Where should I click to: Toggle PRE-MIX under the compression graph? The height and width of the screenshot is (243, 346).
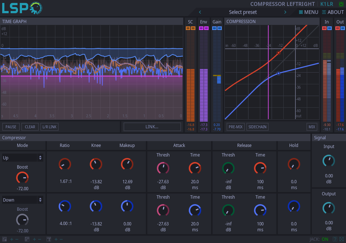pyautogui.click(x=235, y=127)
